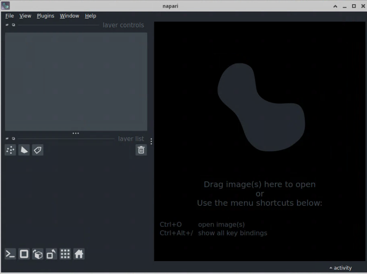Open the Help menu
Viewport: 367px width, 274px height.
click(90, 16)
